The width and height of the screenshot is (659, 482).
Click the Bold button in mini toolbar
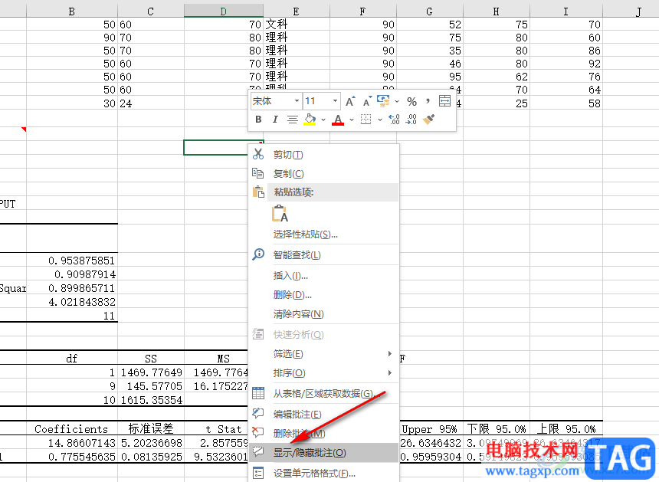pyautogui.click(x=258, y=120)
